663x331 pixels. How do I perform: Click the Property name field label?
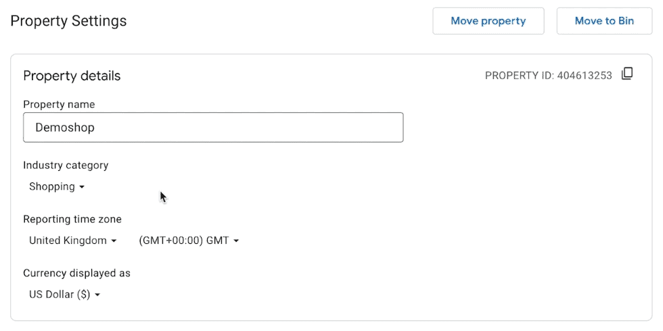pos(59,105)
